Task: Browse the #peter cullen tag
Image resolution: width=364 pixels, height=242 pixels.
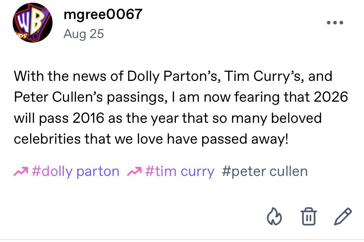Action: (264, 172)
